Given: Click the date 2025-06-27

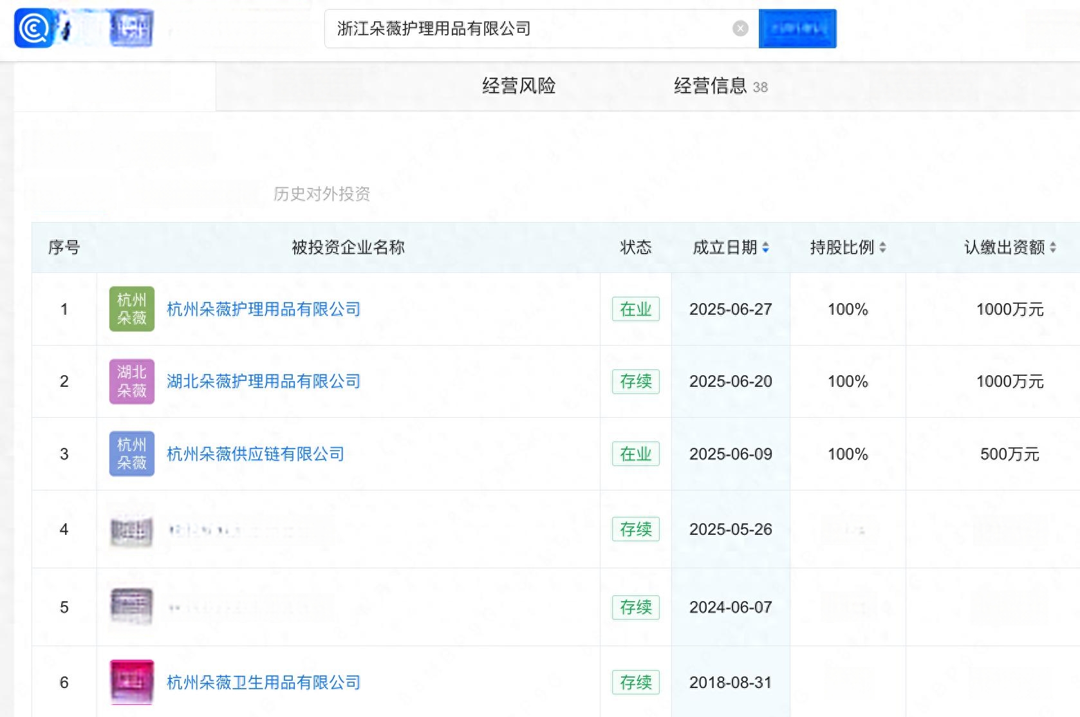Looking at the screenshot, I should point(731,310).
